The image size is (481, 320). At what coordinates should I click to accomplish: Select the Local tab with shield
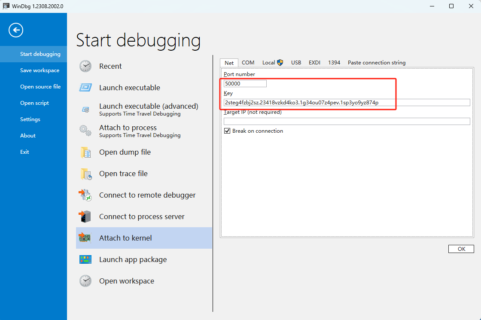(273, 63)
